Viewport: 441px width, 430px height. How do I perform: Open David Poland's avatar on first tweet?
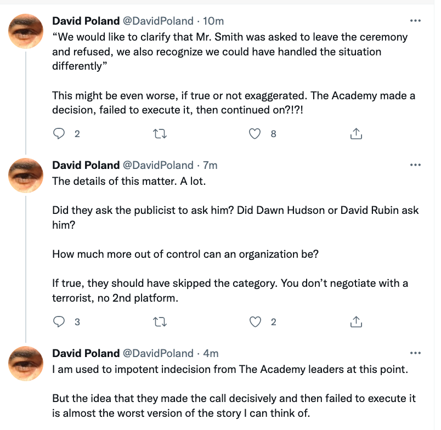pos(27,31)
